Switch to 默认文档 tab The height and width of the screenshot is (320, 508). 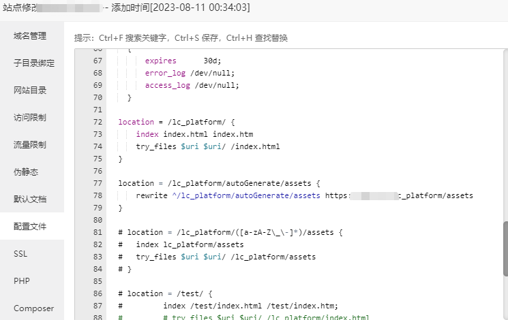pos(30,199)
